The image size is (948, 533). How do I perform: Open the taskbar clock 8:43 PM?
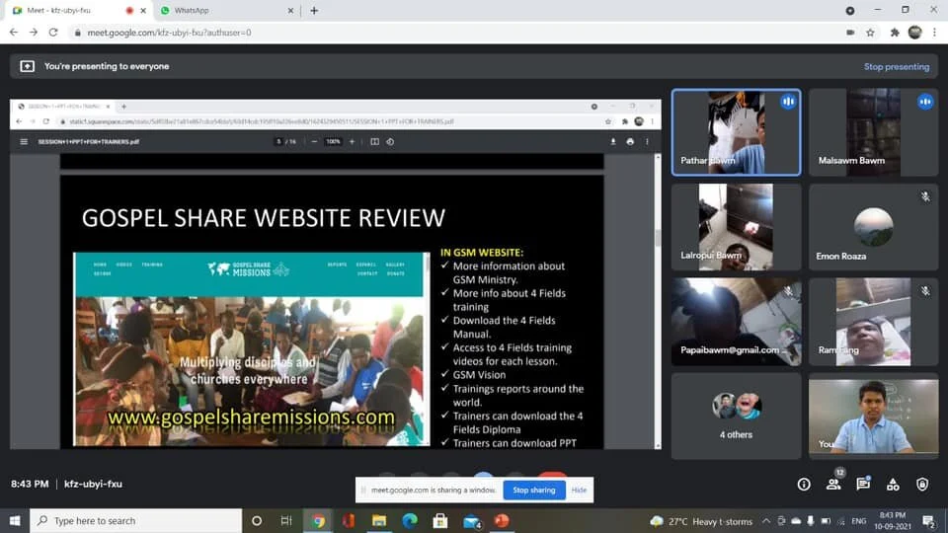pyautogui.click(x=893, y=521)
